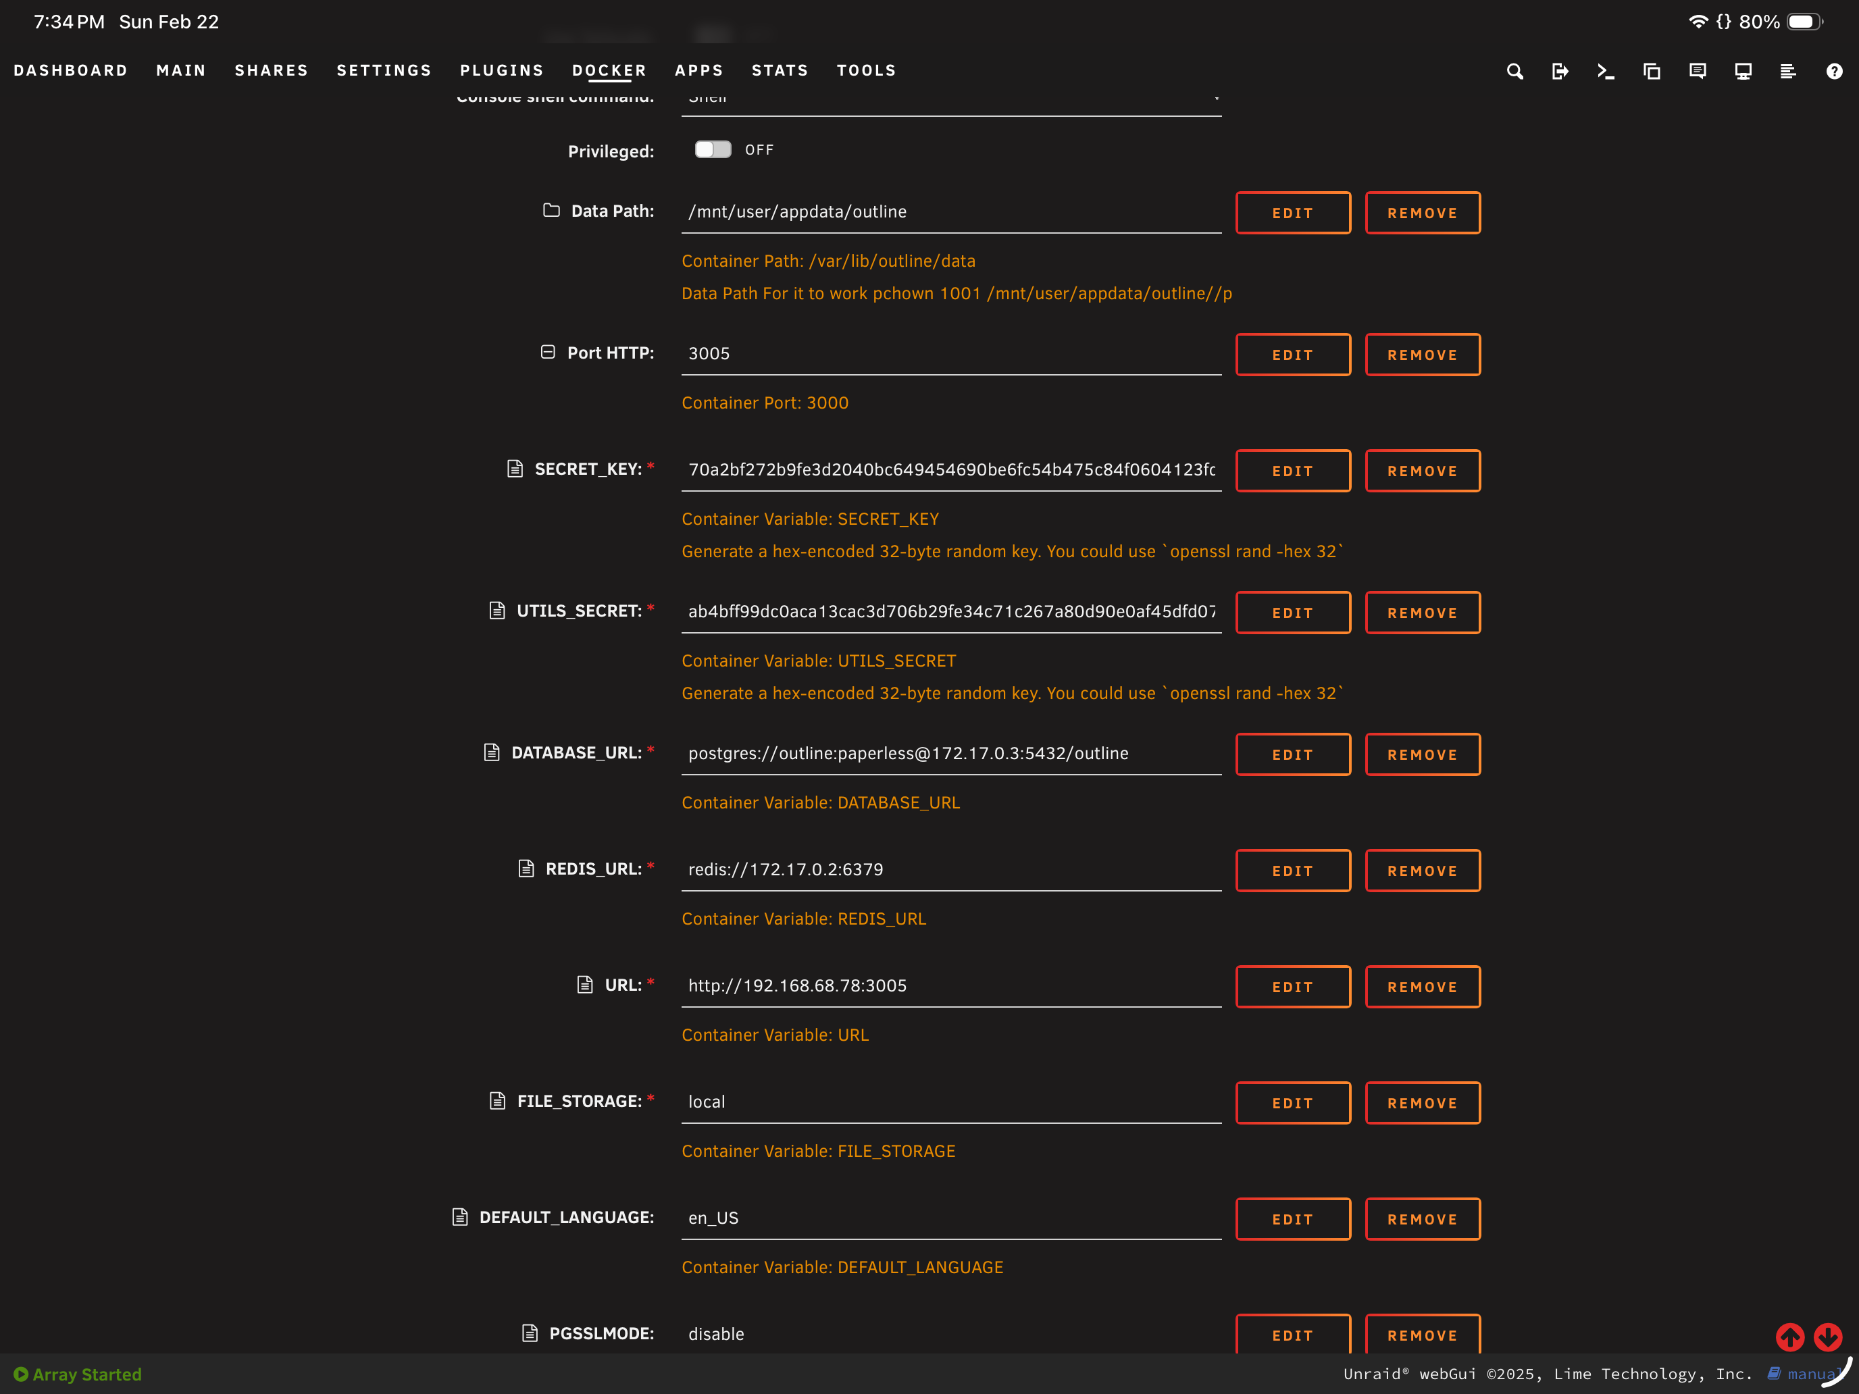Edit the Port HTTP setting

(x=1292, y=355)
